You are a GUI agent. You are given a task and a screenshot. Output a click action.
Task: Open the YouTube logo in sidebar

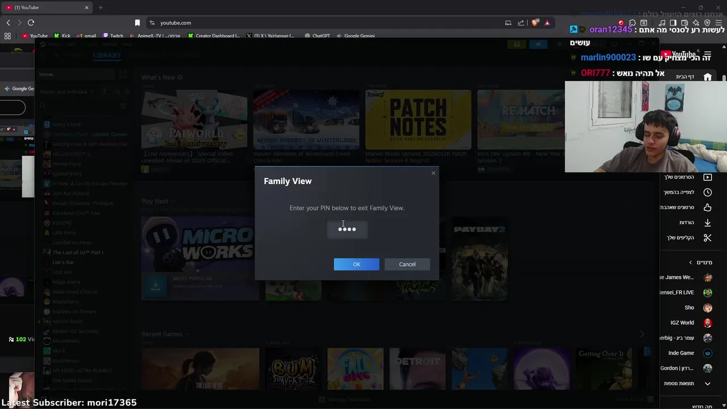coord(679,55)
